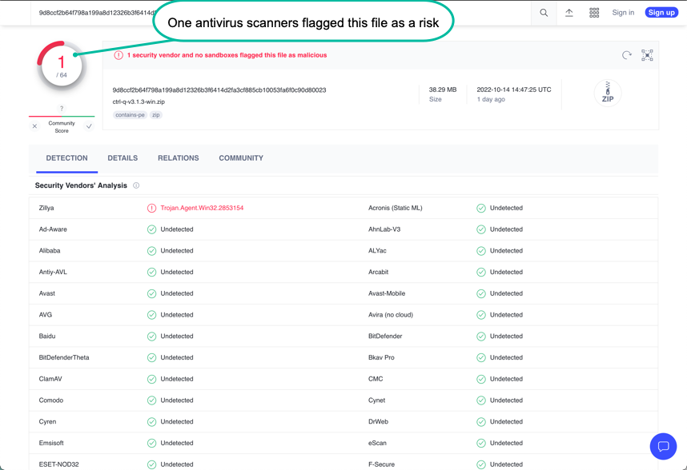Downvote the file with the X vote
The width and height of the screenshot is (687, 470).
[34, 125]
